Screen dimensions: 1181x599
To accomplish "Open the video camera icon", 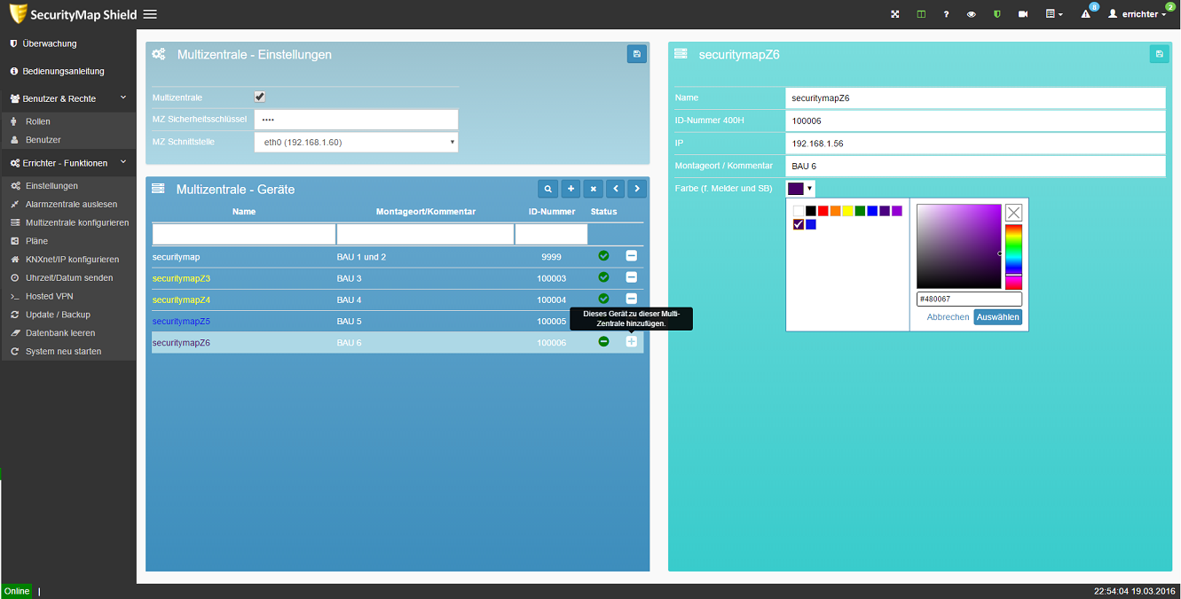I will click(1023, 14).
